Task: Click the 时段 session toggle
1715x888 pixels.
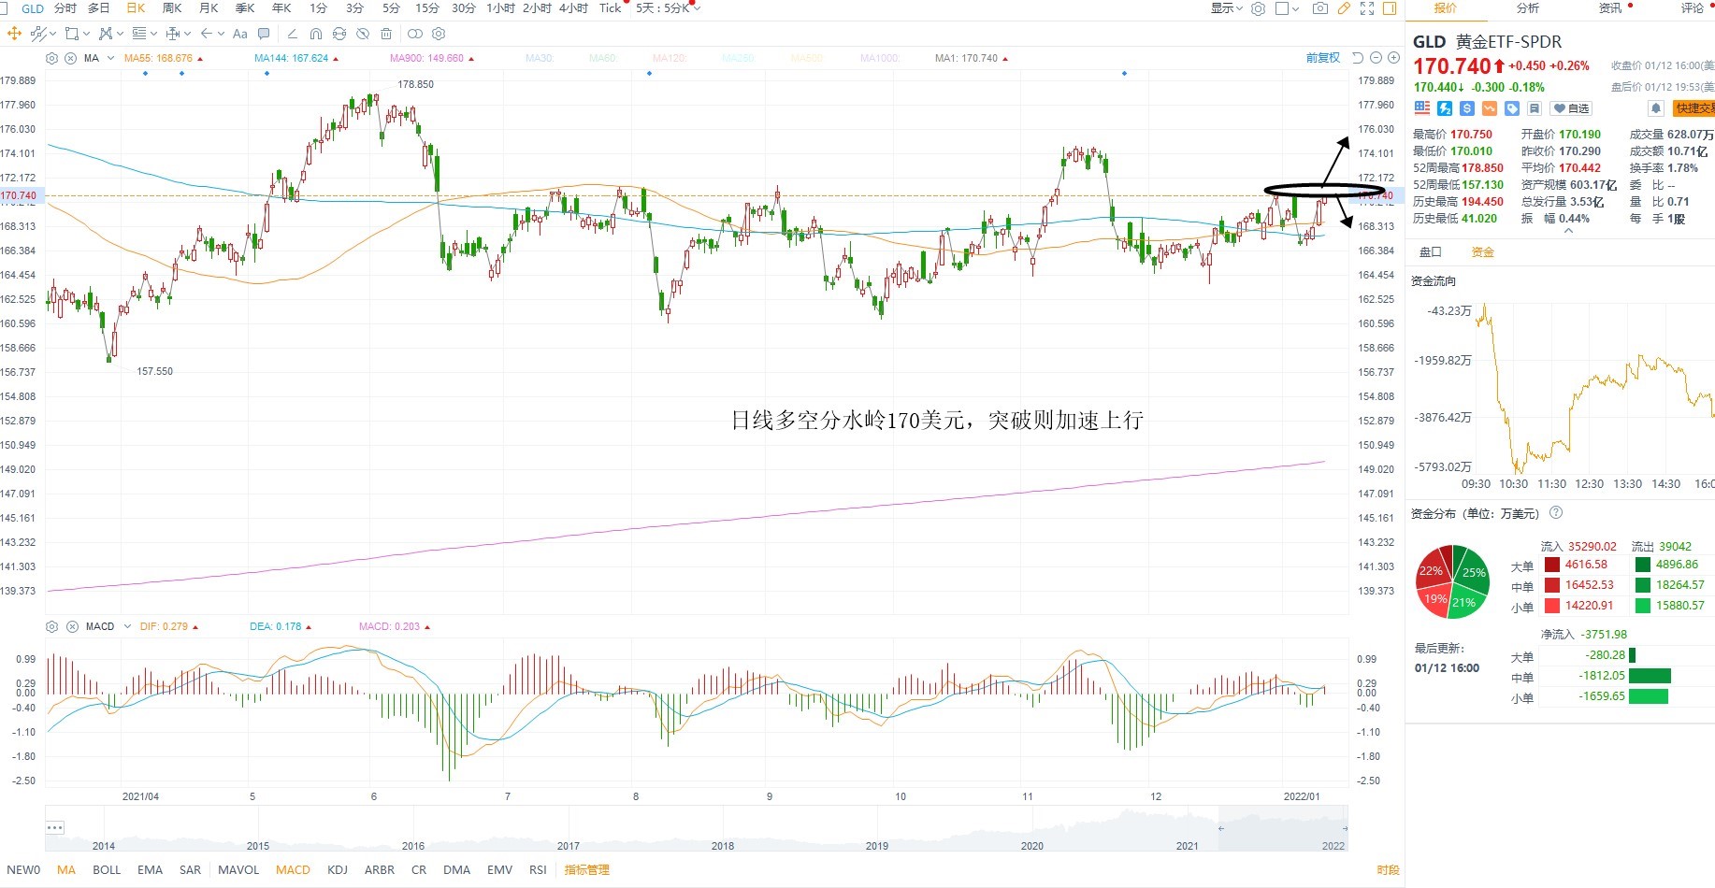Action: tap(1388, 869)
